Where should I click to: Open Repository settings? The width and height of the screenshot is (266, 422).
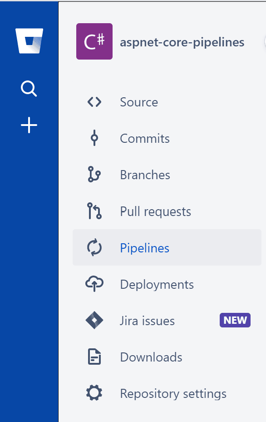pos(173,394)
